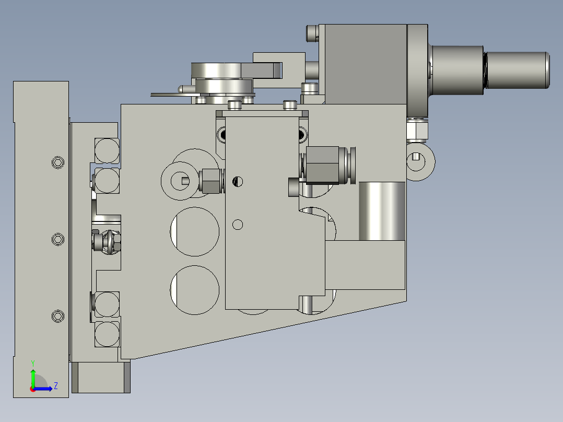Screen dimensions: 563x422
Task: Select the ball joint fitting on left side
Action: [107, 242]
